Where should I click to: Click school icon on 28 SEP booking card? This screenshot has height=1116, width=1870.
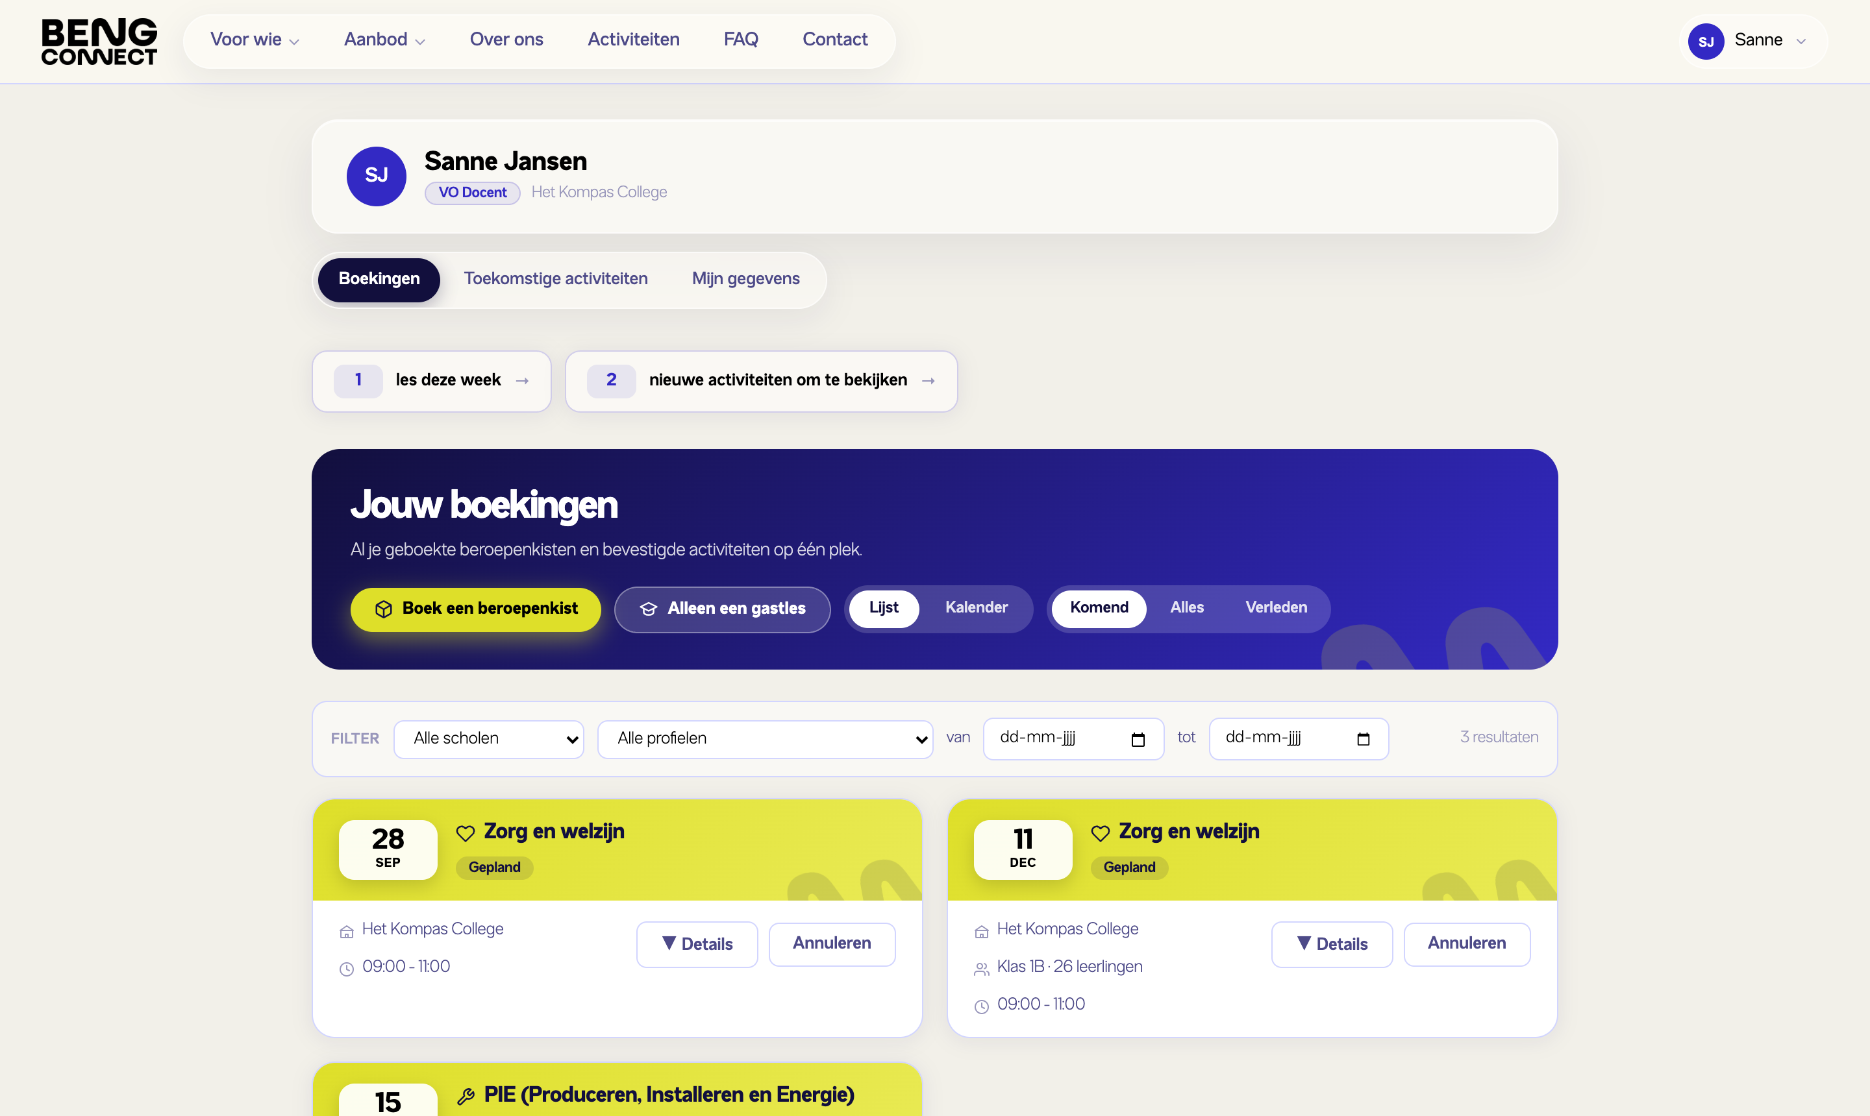tap(346, 932)
